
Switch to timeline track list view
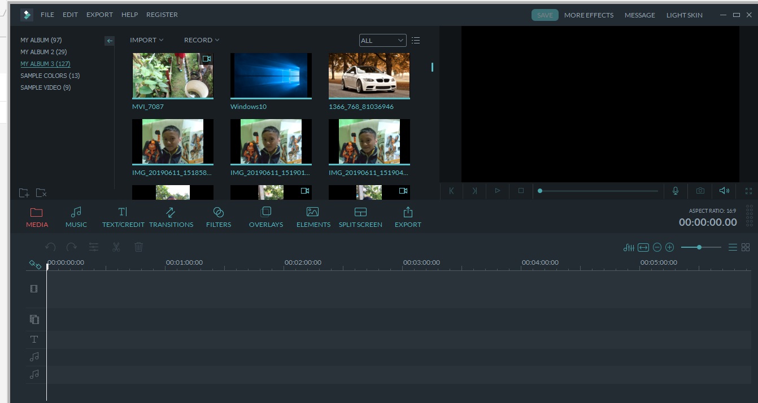click(733, 247)
